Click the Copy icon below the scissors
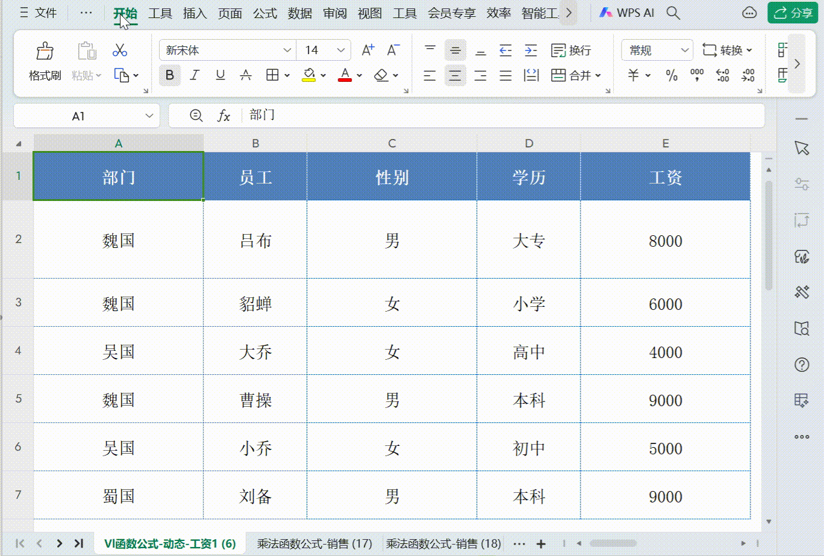Image resolution: width=824 pixels, height=556 pixels. [x=122, y=76]
